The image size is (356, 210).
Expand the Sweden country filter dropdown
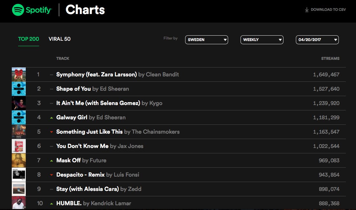point(206,40)
